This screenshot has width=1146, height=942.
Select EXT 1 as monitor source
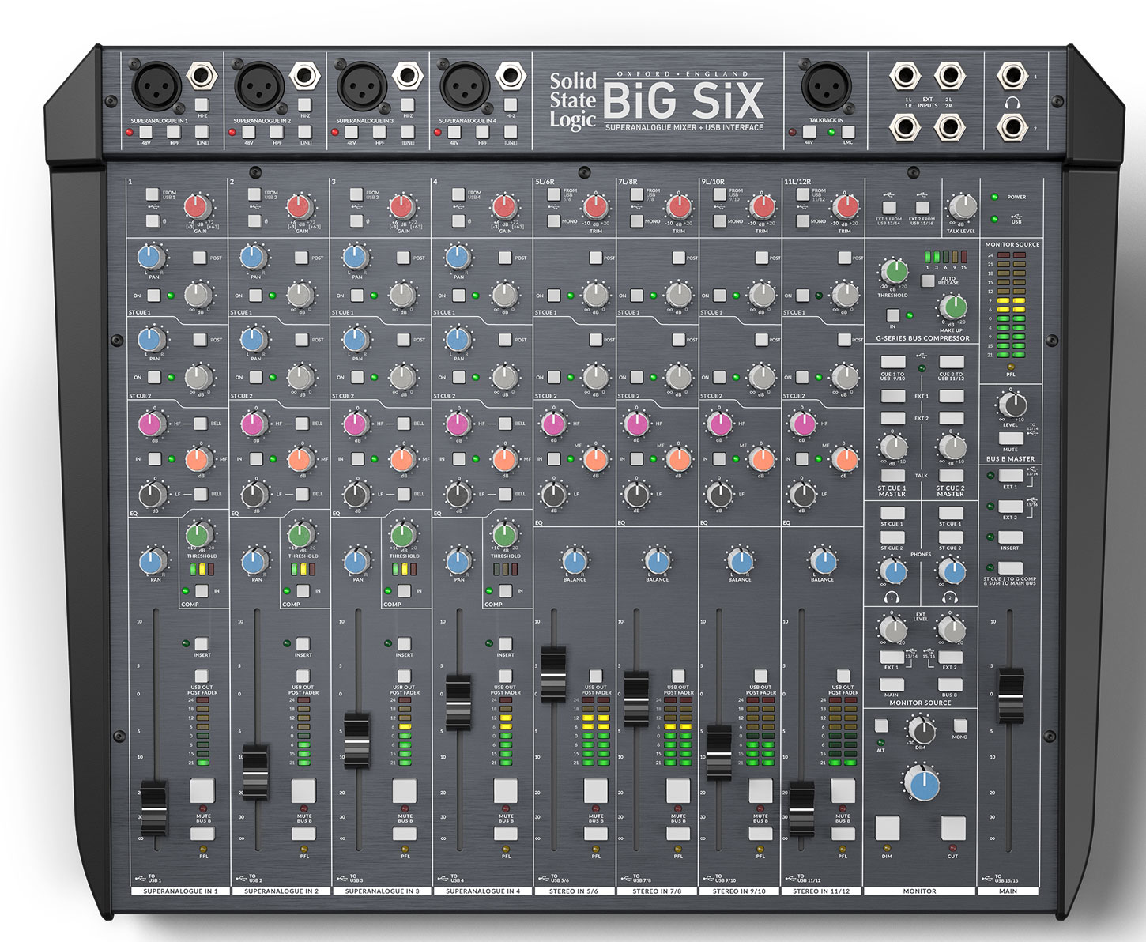point(892,658)
